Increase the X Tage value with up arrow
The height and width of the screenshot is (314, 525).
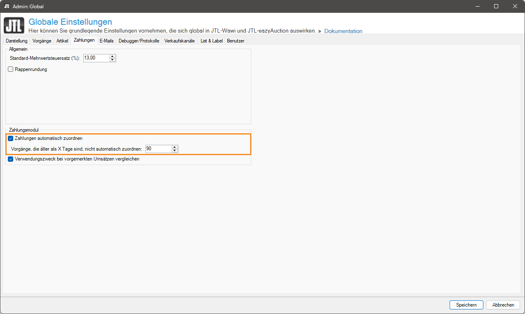tap(175, 147)
